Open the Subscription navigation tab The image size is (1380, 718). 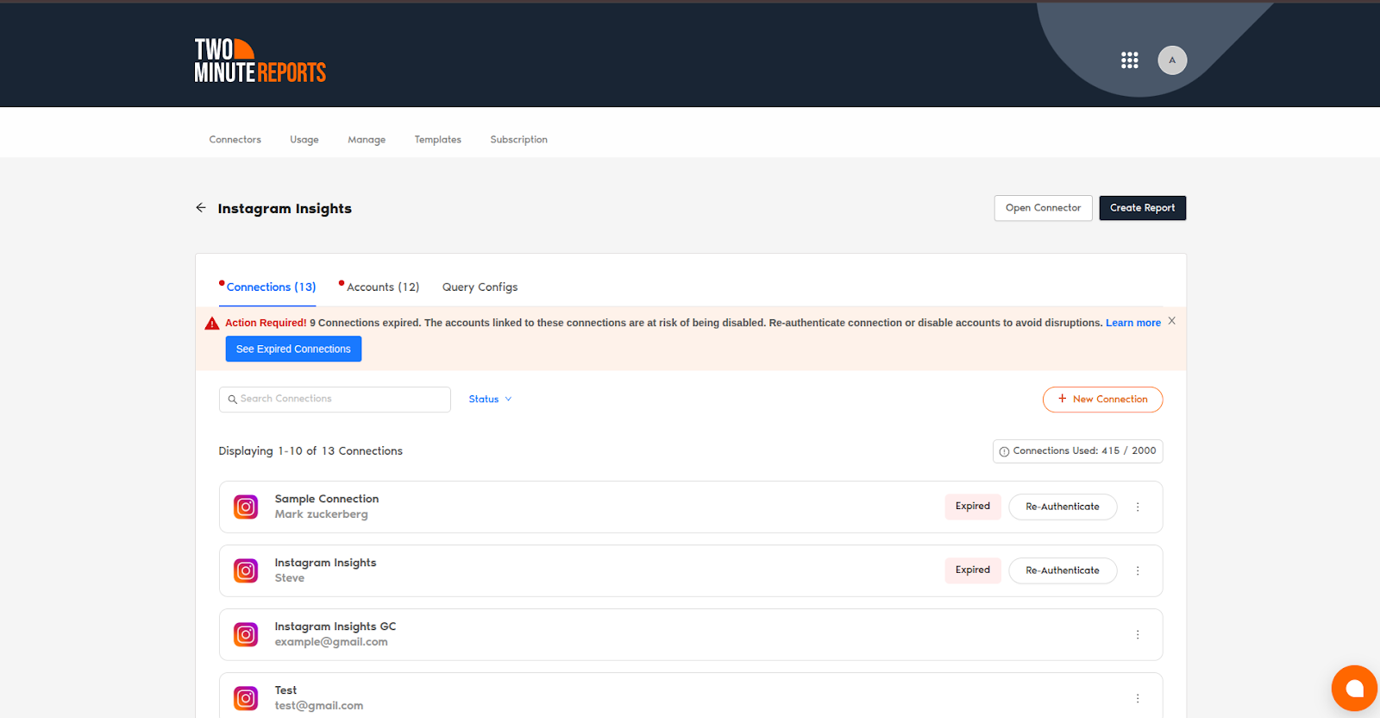point(519,140)
